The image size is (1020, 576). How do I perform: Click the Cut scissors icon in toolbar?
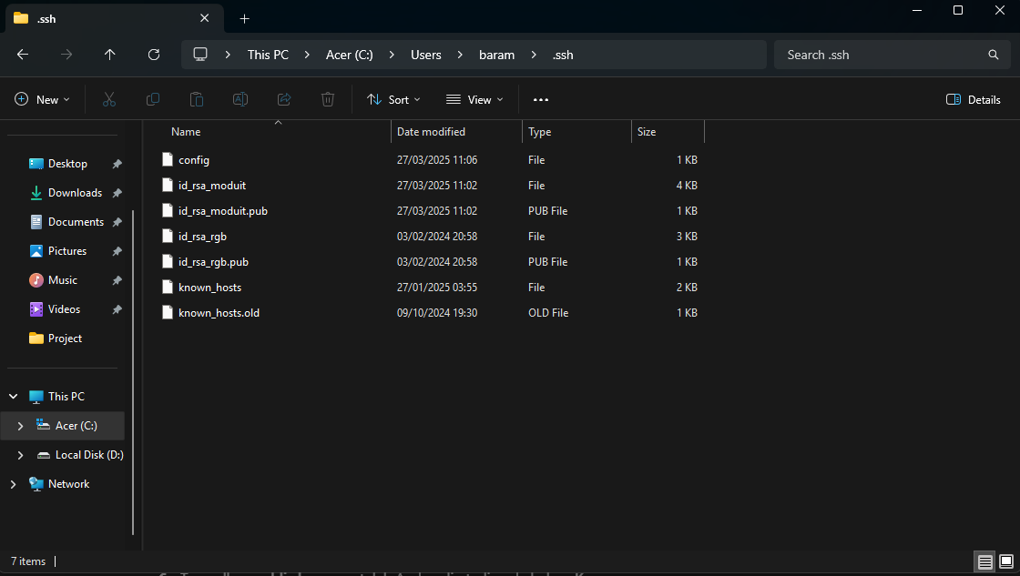[x=109, y=99]
